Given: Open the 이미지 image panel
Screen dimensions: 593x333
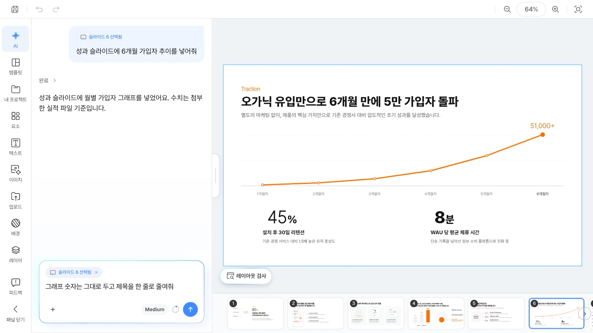Looking at the screenshot, I should [16, 174].
